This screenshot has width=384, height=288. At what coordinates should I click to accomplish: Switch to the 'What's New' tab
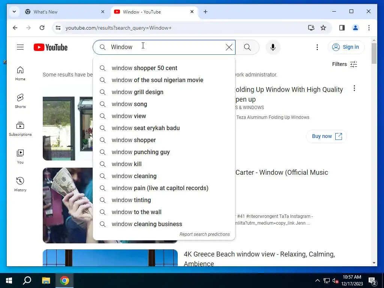point(65,12)
